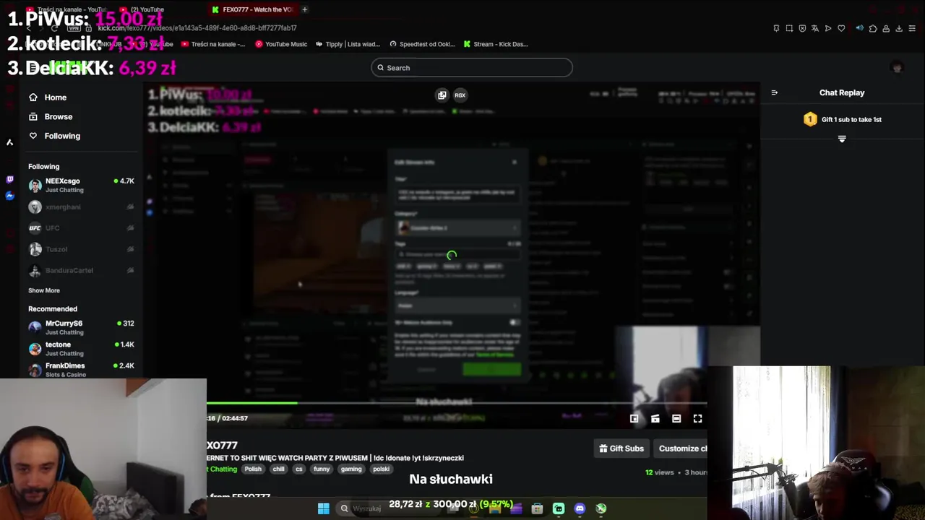Click the RGX button on video overlay
This screenshot has width=925, height=520.
[460, 95]
